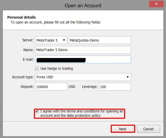Expand the MetaTrader 5 server dropdown

[x=51, y=40]
